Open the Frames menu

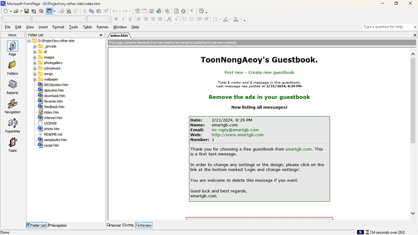click(102, 27)
